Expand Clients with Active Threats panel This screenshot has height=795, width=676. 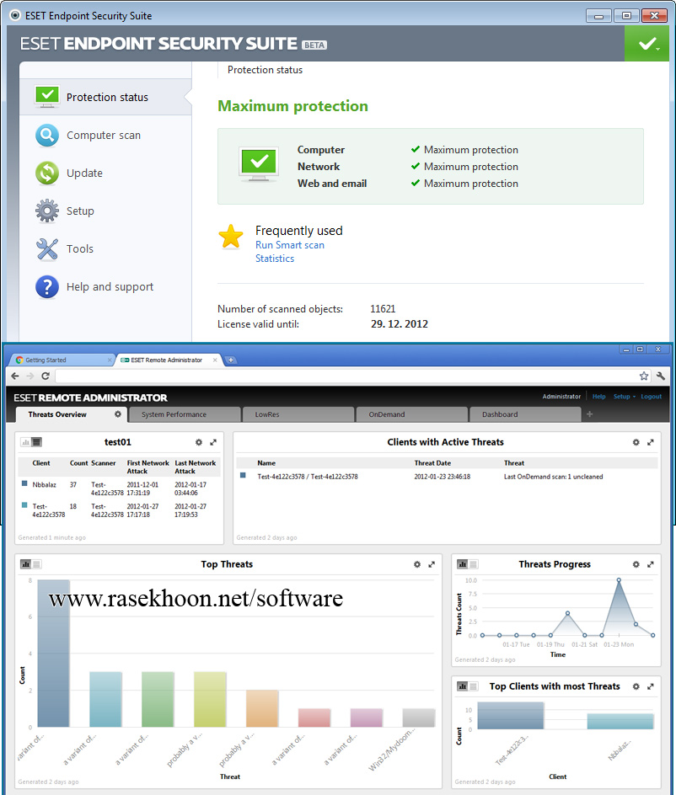(650, 442)
